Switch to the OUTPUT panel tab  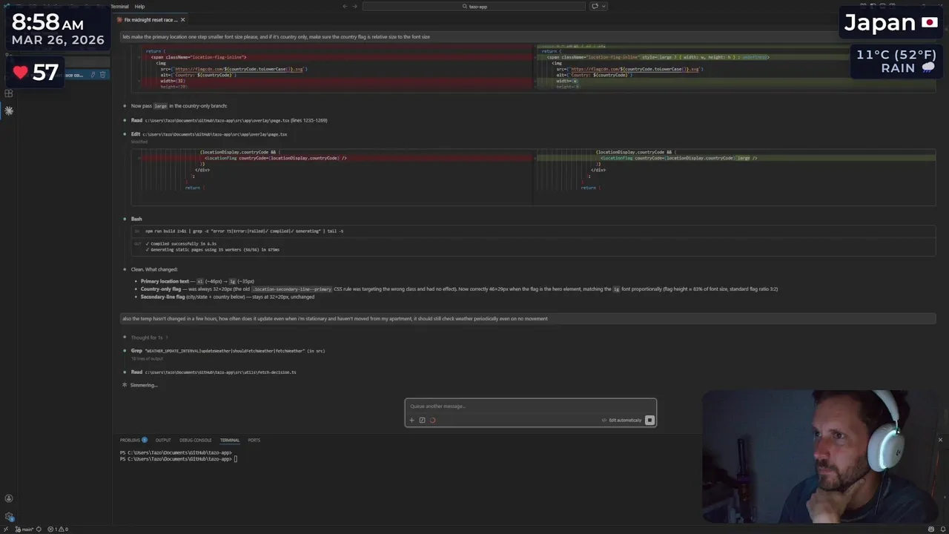163,440
